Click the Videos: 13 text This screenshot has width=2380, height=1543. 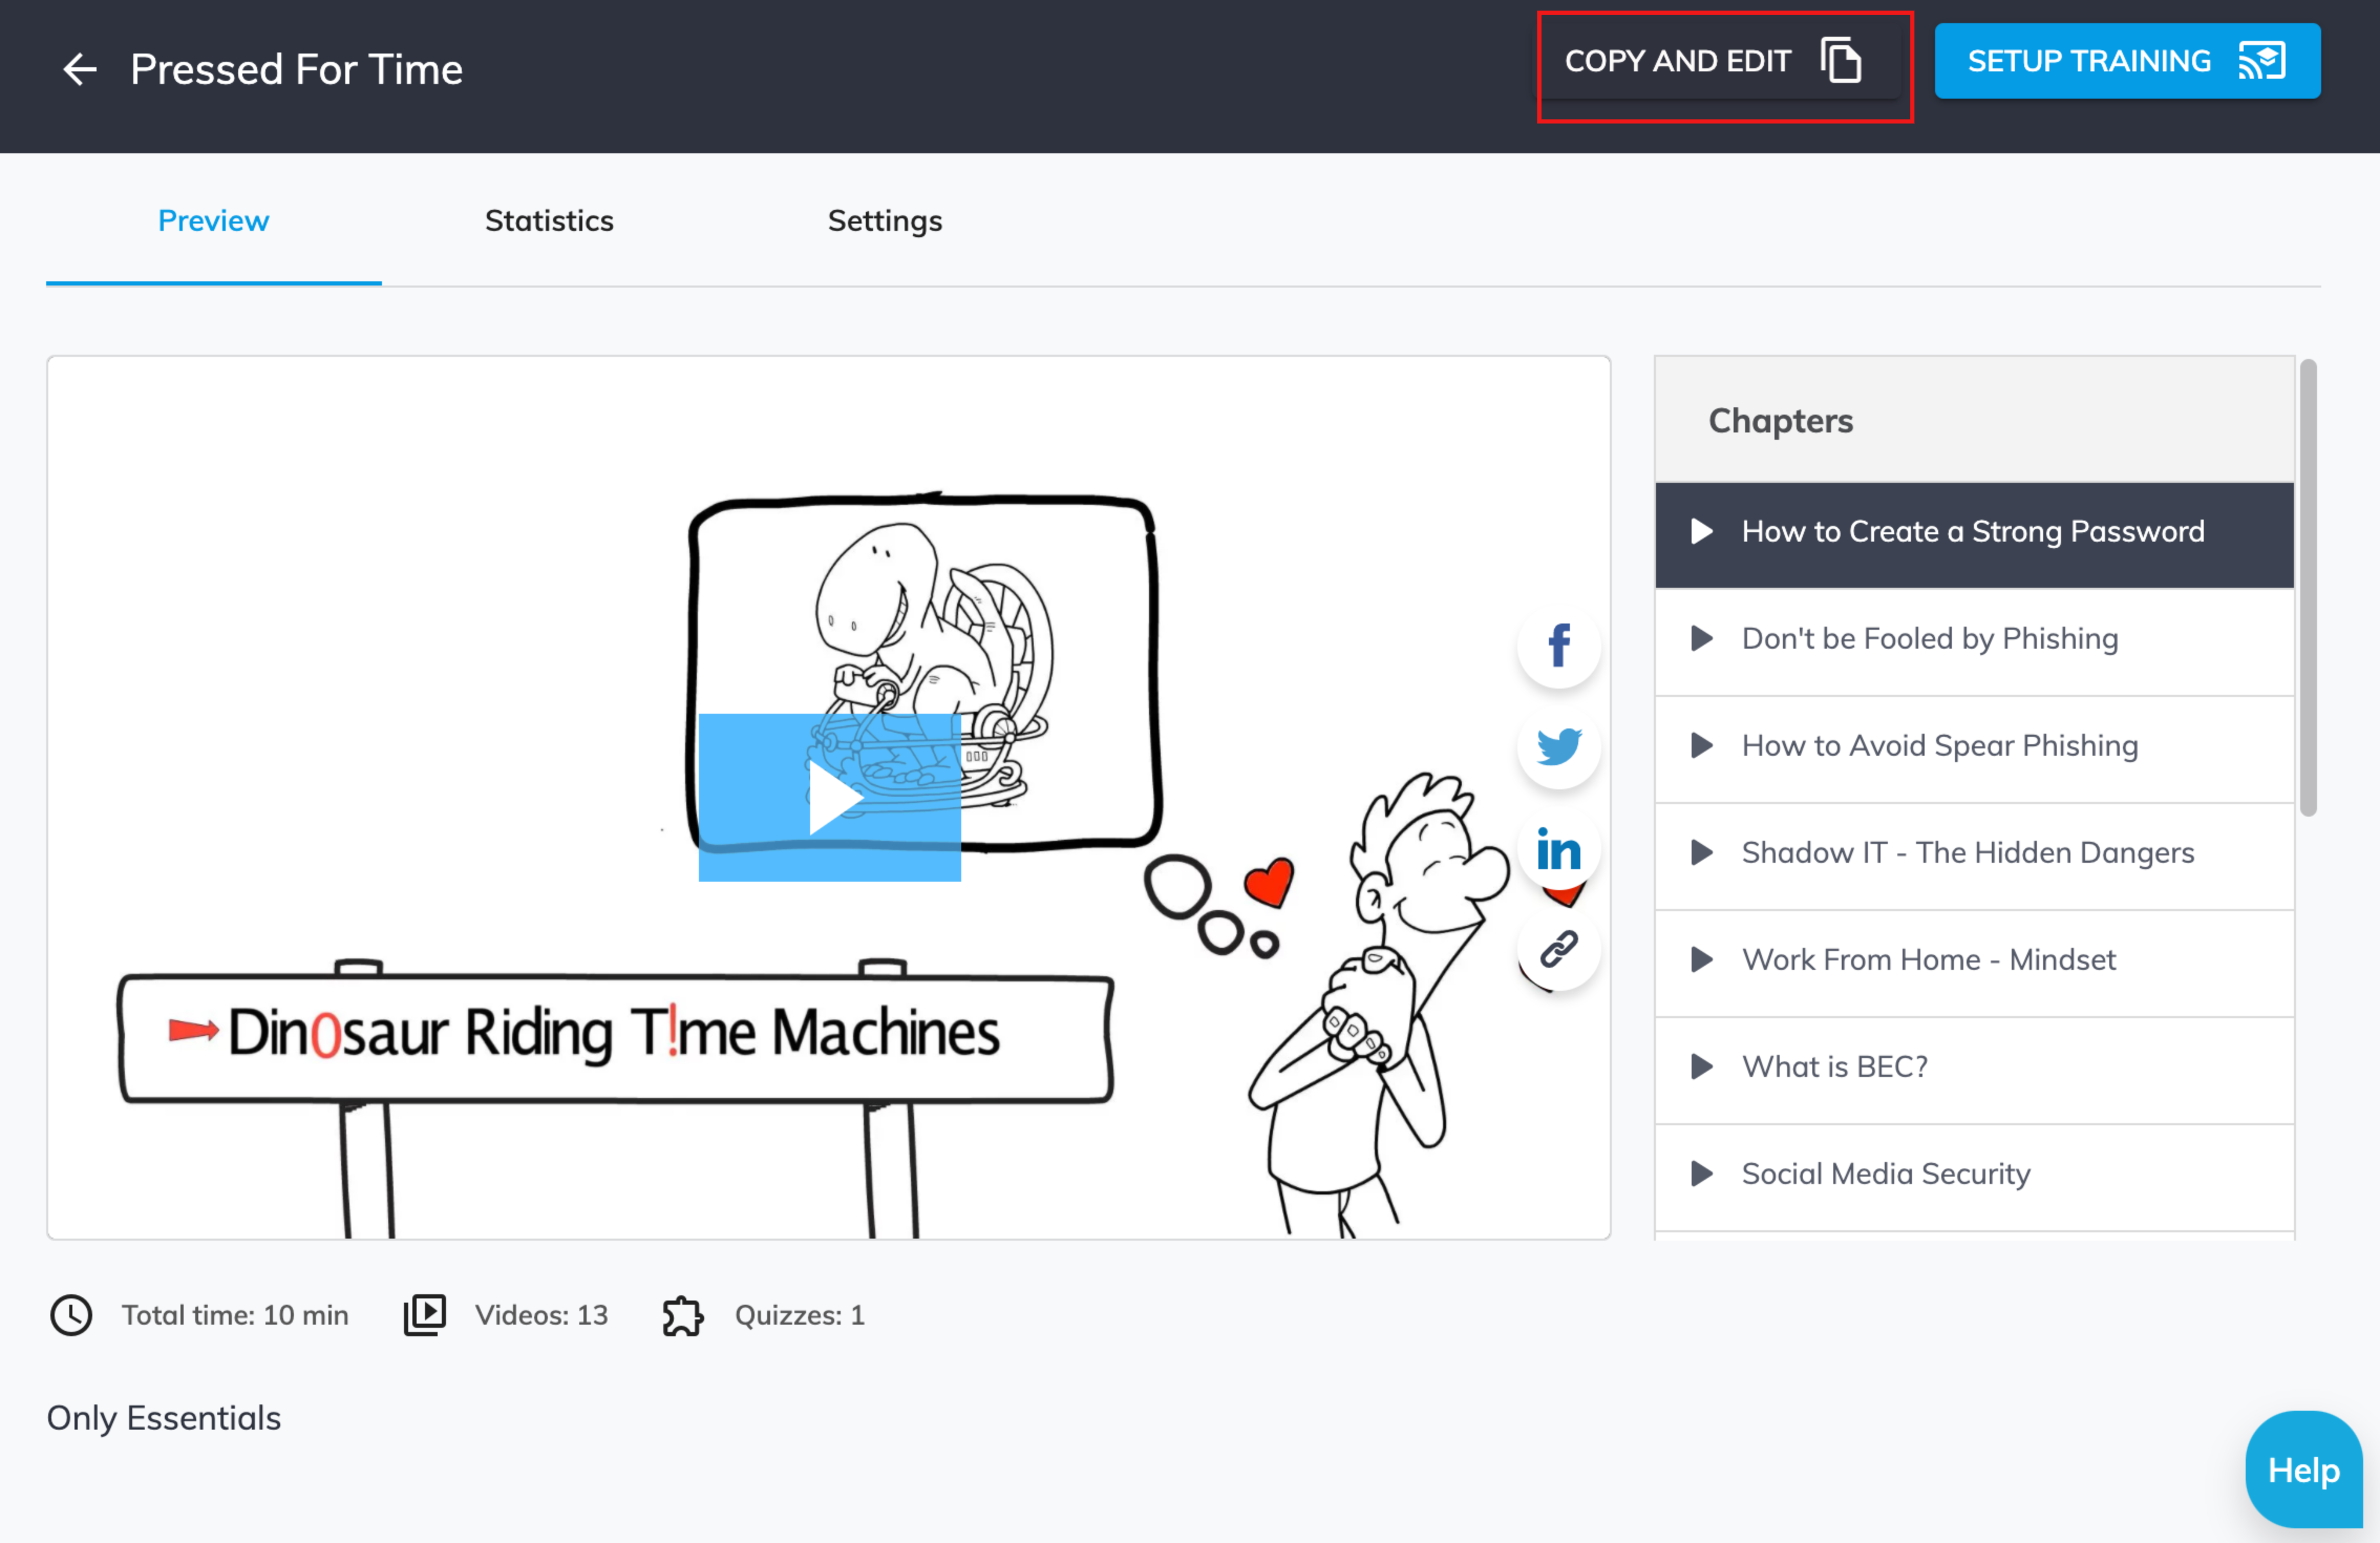click(541, 1315)
